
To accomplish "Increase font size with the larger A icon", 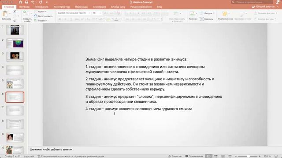I will point(106,13).
